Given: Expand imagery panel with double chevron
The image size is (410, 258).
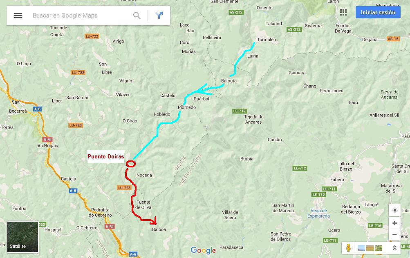Looking at the screenshot, I should click(394, 247).
